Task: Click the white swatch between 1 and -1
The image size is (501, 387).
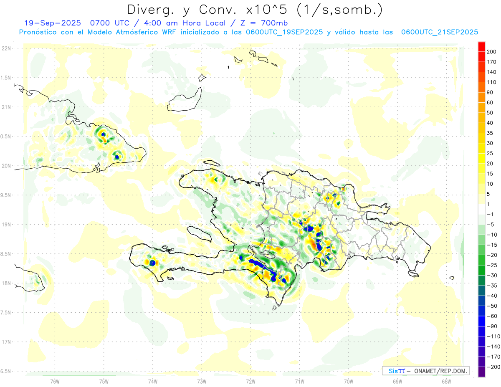Action: pyautogui.click(x=481, y=209)
